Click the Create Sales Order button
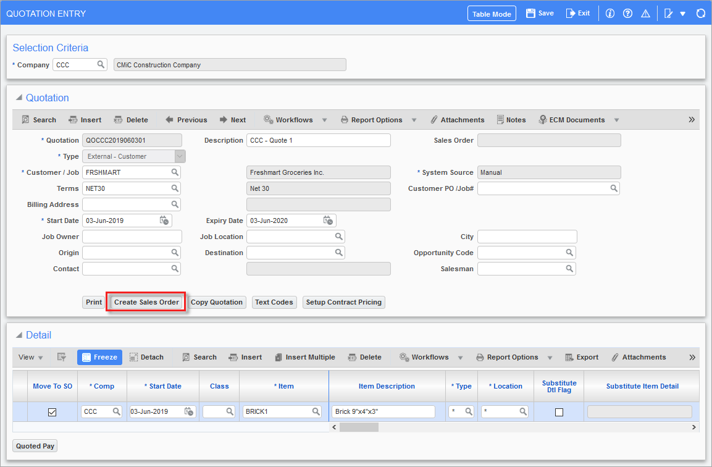This screenshot has height=467, width=712. click(145, 302)
